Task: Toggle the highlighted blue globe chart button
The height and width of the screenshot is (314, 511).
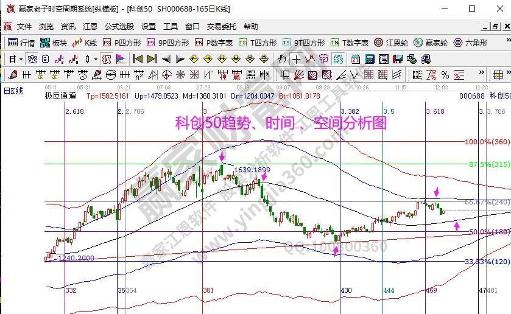Action: [x=32, y=59]
